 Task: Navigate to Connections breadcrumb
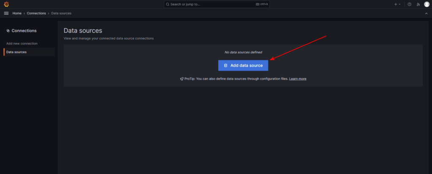click(36, 13)
